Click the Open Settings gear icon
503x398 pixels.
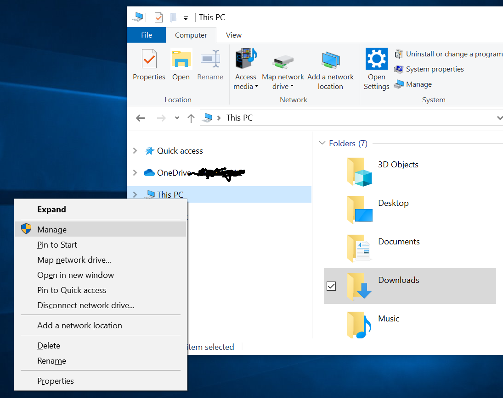coord(376,60)
